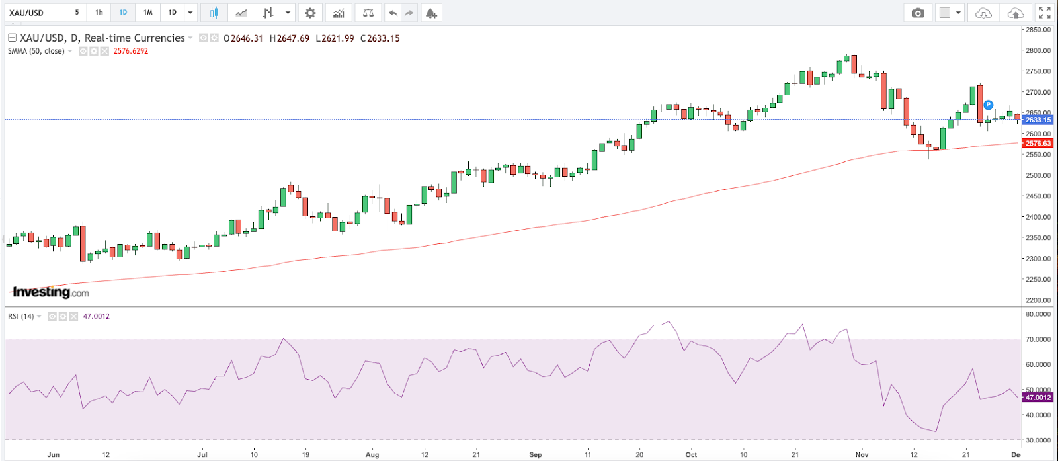Collapse the XAU/USD legend with minus box
This screenshot has width=1058, height=461.
(x=12, y=38)
